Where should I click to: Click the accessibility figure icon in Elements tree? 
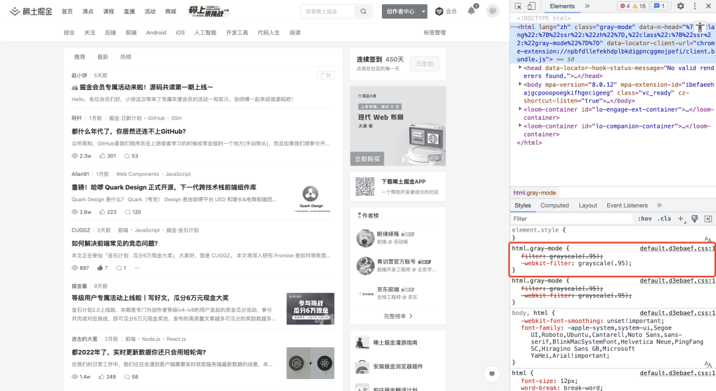[700, 27]
